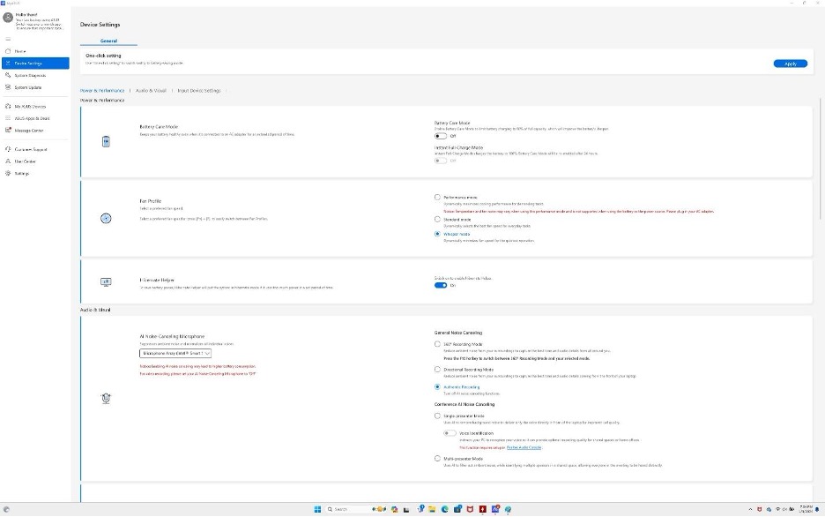The height and width of the screenshot is (517, 825).
Task: Switch to Input Device Settings tab
Action: click(x=198, y=90)
